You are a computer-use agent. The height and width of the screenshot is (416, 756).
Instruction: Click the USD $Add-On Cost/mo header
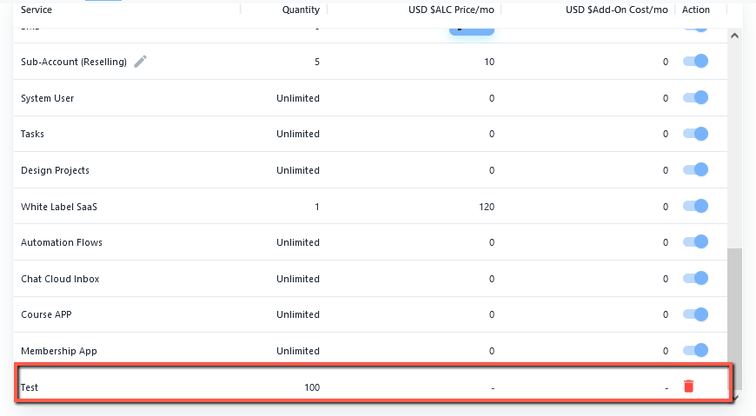click(x=616, y=10)
